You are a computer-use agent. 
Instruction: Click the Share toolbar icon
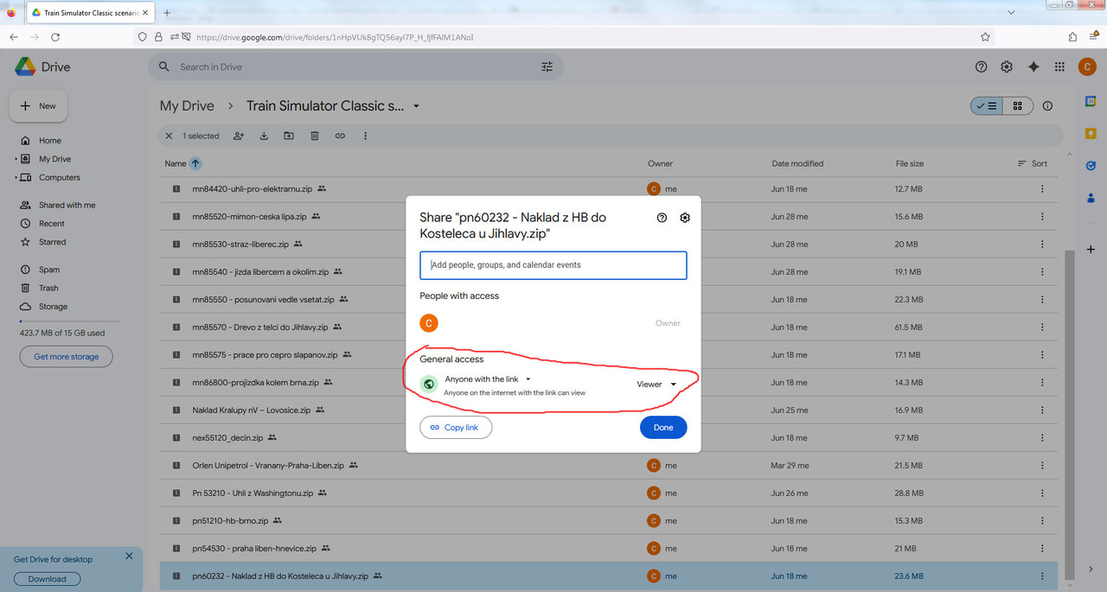(239, 136)
